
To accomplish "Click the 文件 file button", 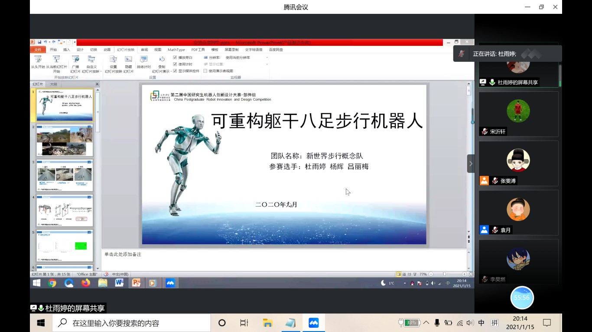I will (38, 50).
